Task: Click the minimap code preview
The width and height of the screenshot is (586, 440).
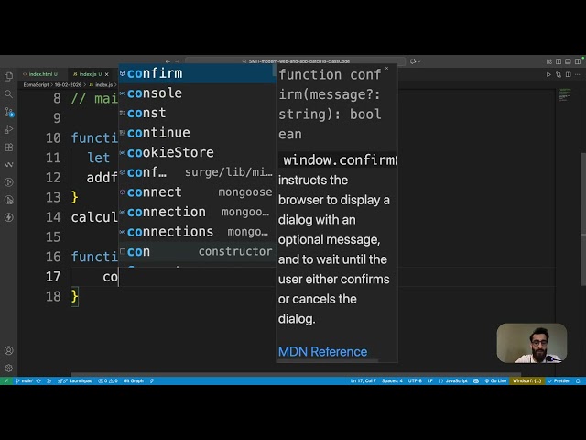Action: click(565, 94)
